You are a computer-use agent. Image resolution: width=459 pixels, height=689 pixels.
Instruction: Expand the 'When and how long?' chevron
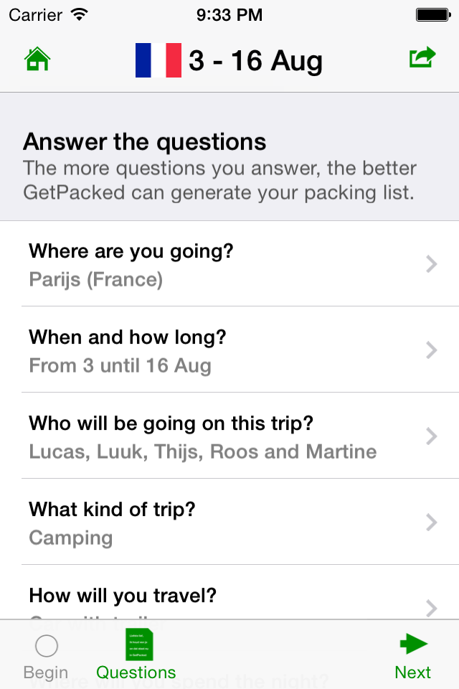[x=431, y=350]
